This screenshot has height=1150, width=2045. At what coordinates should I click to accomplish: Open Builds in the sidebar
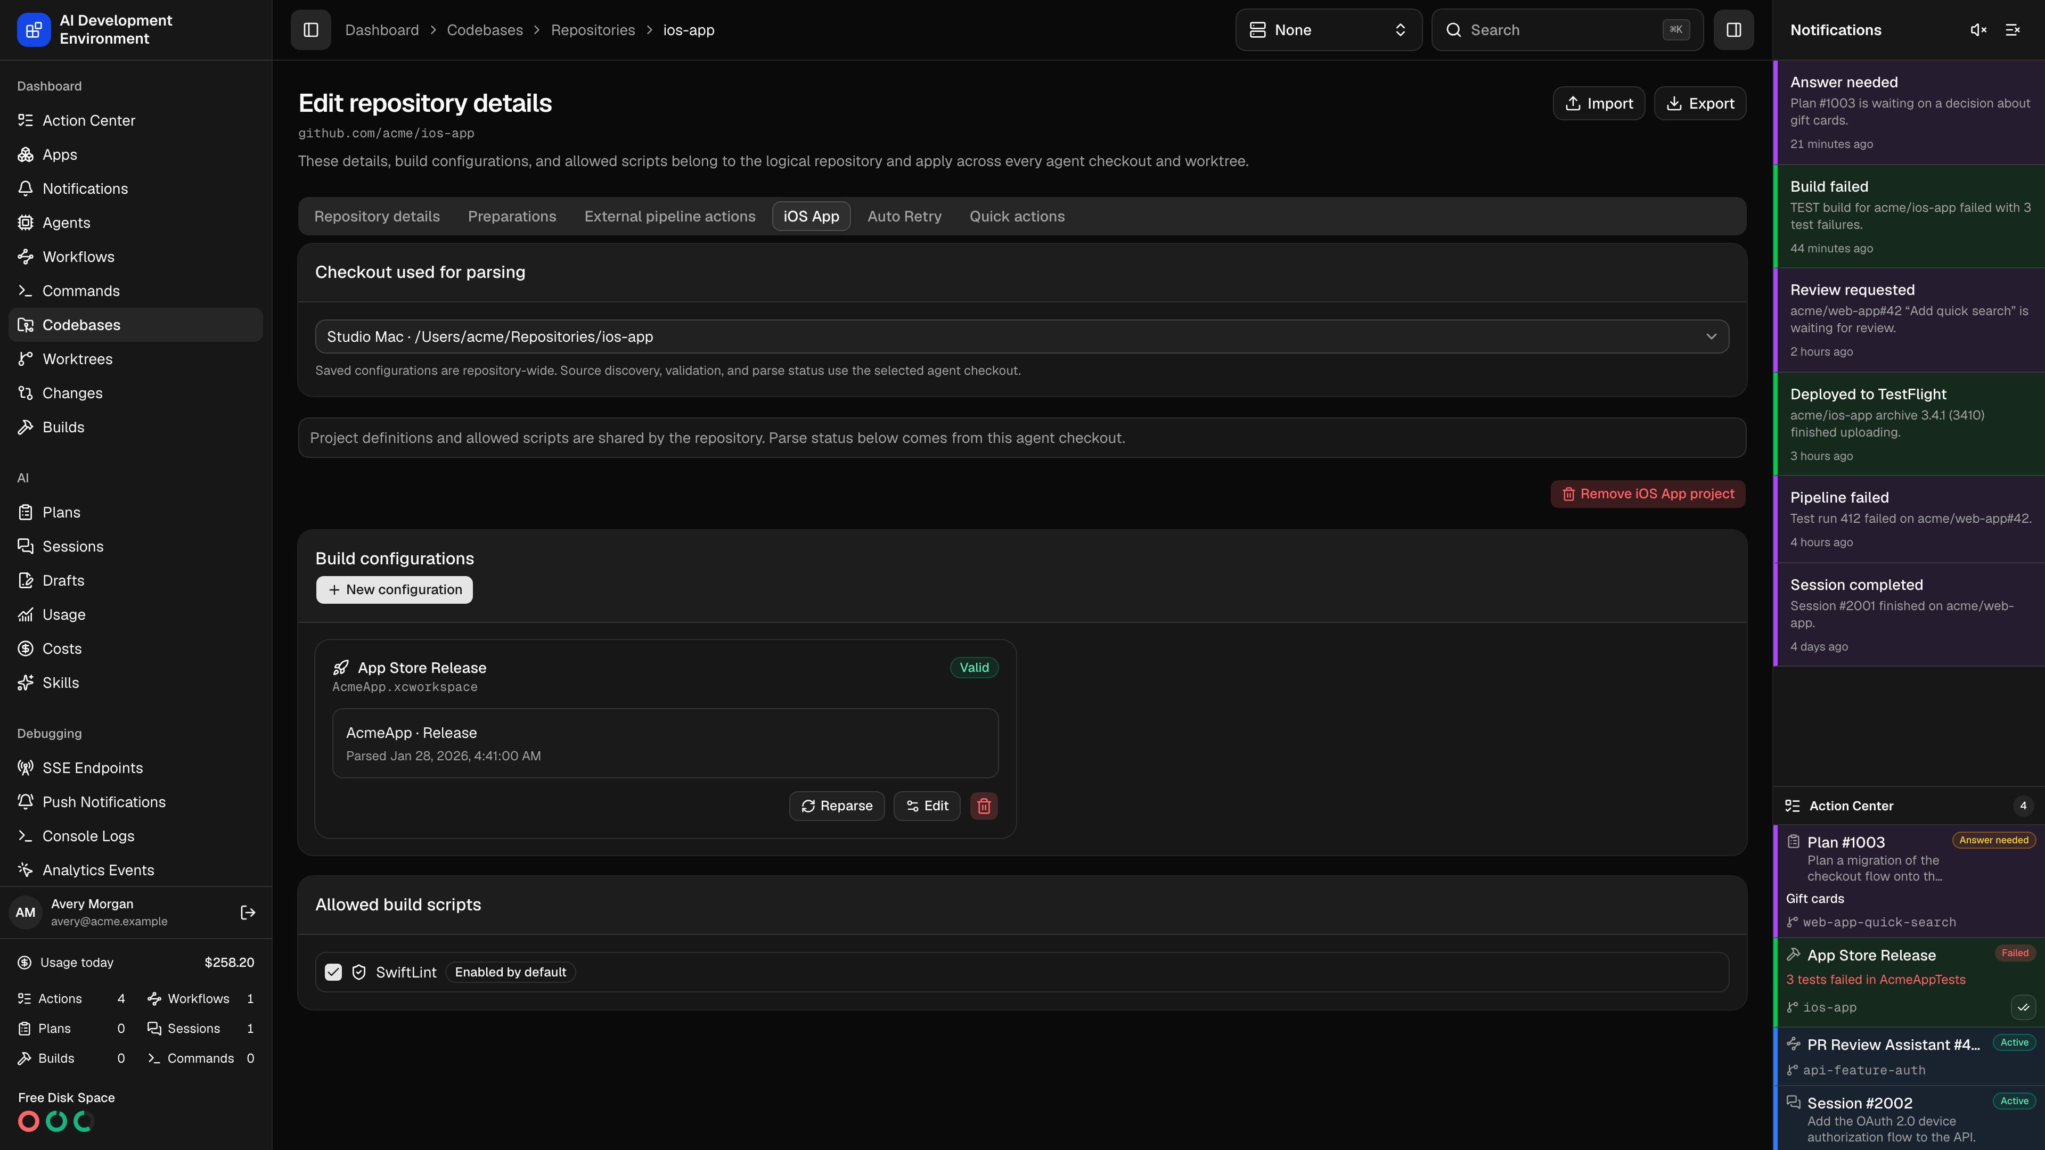[x=136, y=428]
